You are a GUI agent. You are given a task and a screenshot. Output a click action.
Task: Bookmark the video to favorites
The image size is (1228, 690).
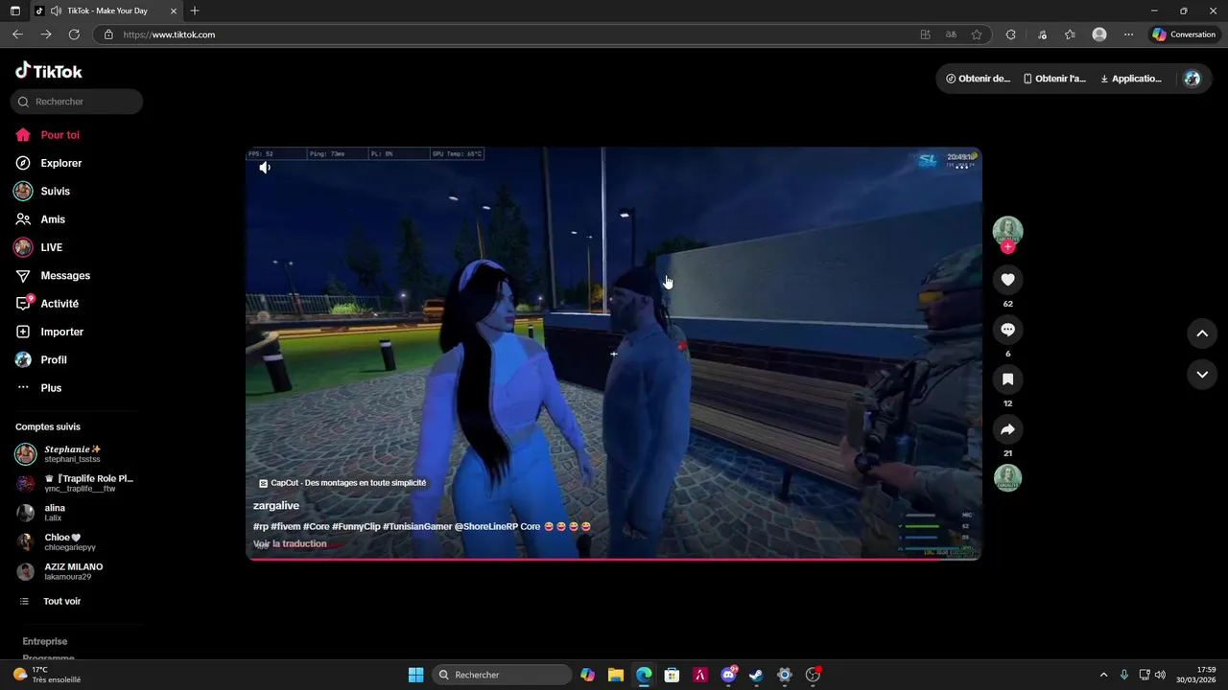(x=1007, y=379)
